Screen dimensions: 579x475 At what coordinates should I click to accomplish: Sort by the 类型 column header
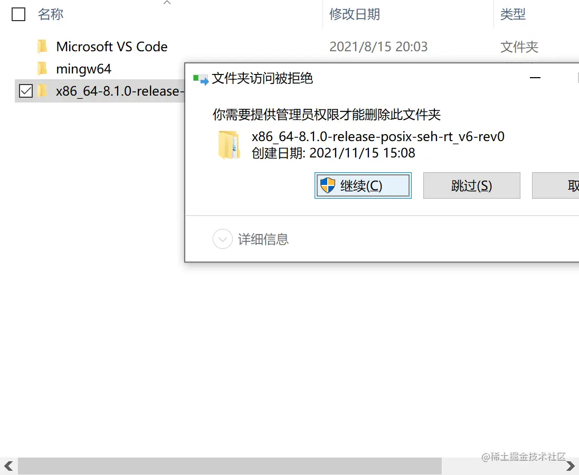[x=512, y=14]
